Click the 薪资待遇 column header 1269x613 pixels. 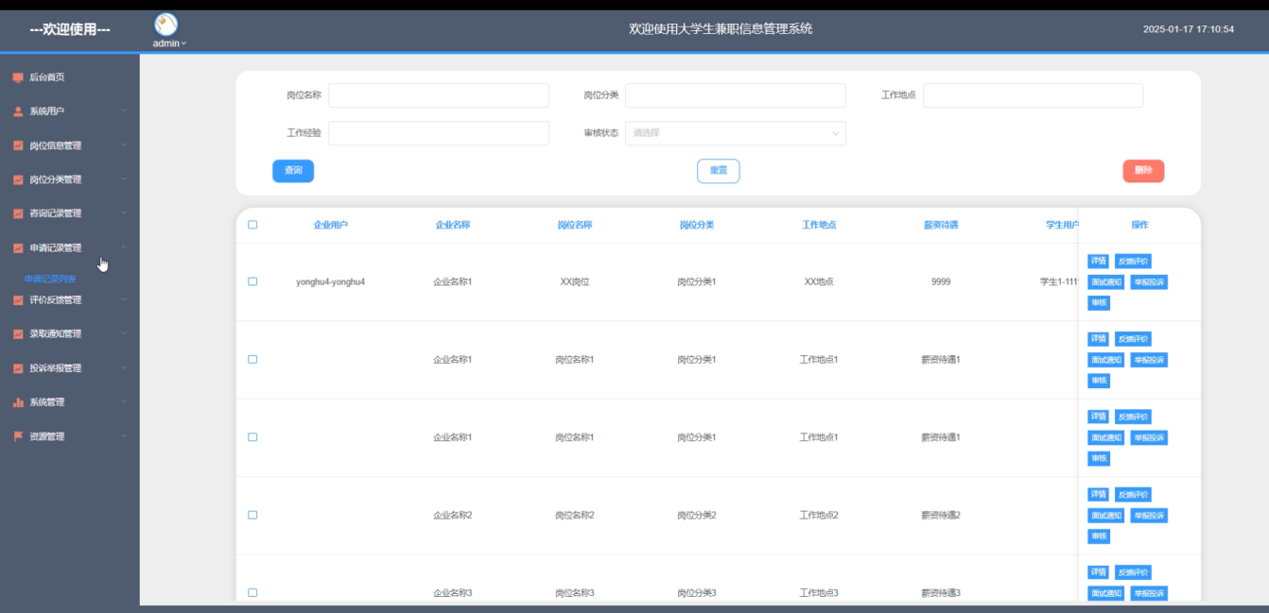coord(941,225)
